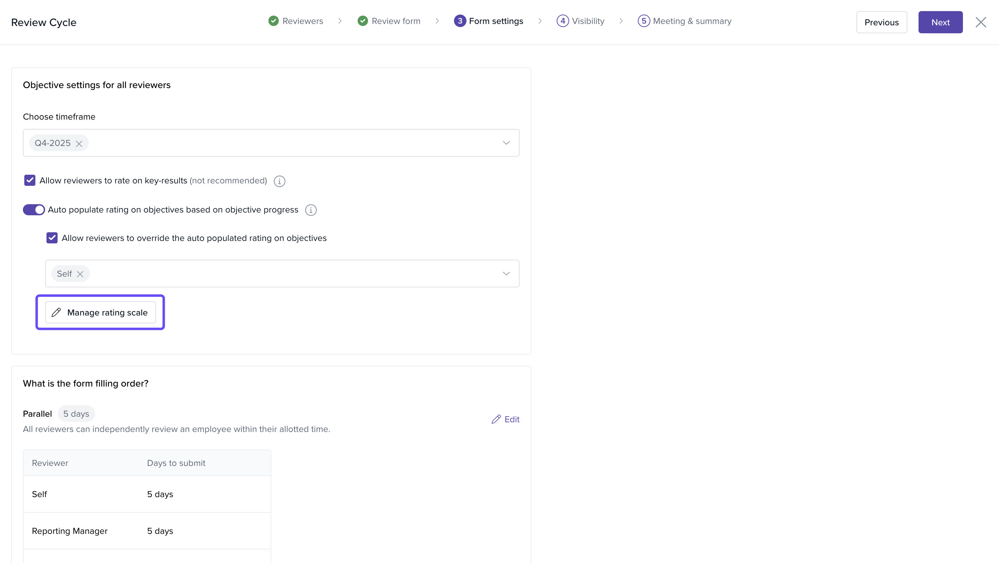Click info icon beside auto populate rating

311,210
